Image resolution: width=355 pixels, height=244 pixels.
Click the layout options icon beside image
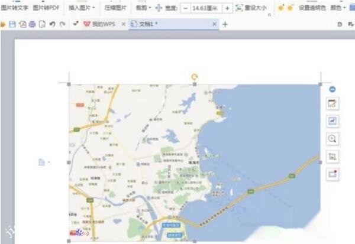[43, 162]
